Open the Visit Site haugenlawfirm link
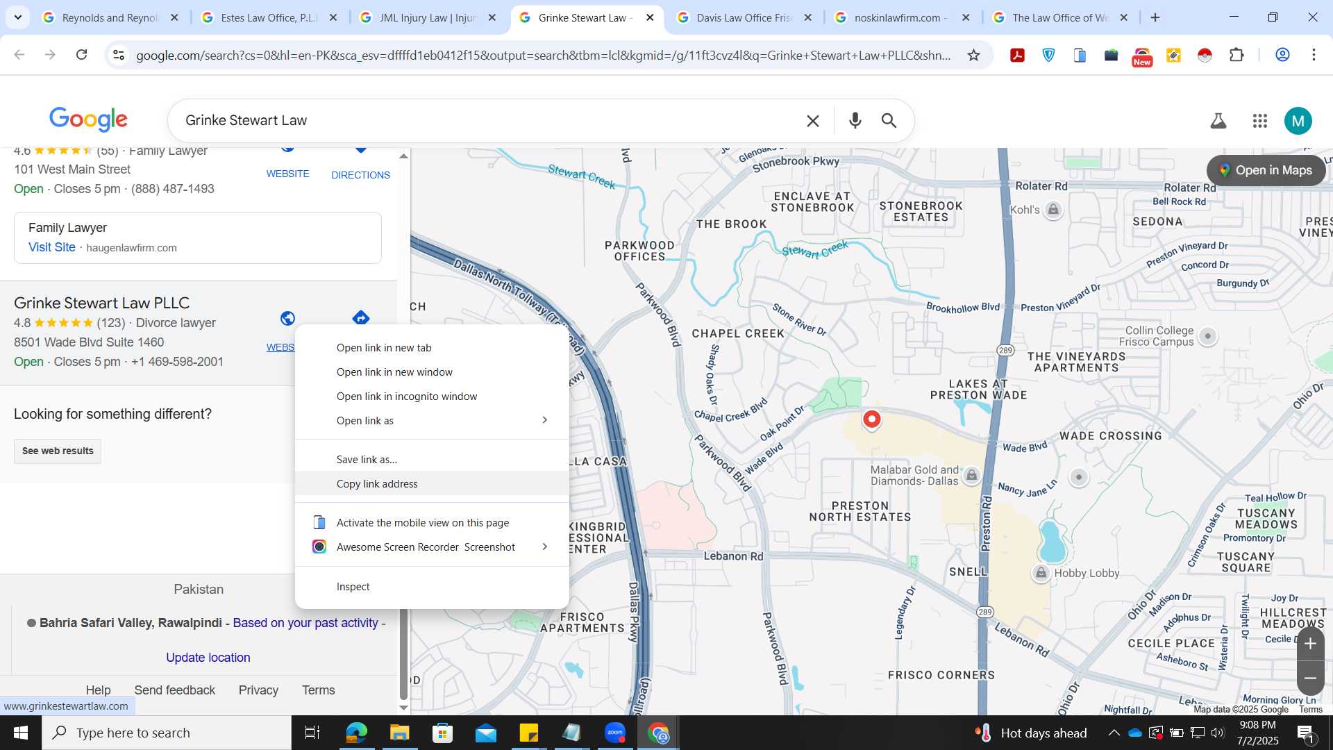 [x=51, y=247]
